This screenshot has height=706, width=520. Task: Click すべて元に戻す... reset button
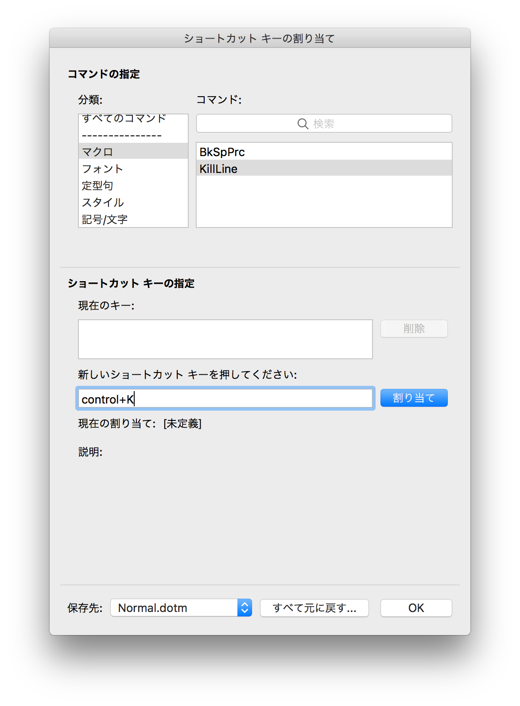tap(314, 608)
